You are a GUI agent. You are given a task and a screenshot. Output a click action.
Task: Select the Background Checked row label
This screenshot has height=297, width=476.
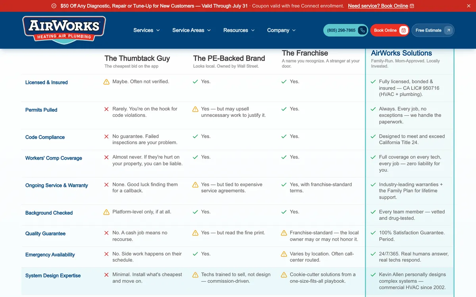click(x=49, y=213)
